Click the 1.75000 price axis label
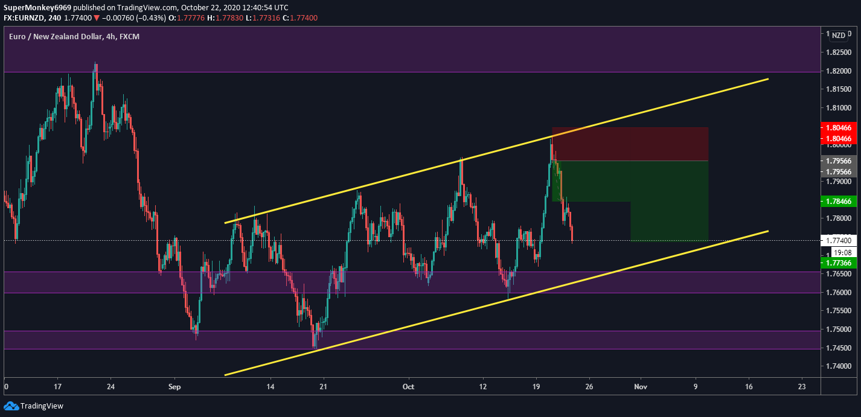Viewport: 861px width, 417px height. point(839,329)
